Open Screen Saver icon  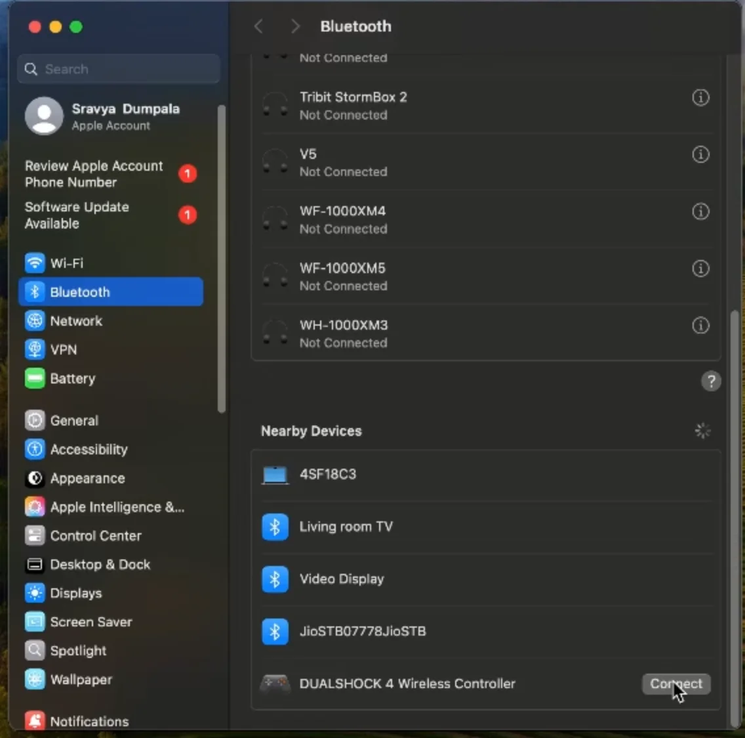coord(35,622)
